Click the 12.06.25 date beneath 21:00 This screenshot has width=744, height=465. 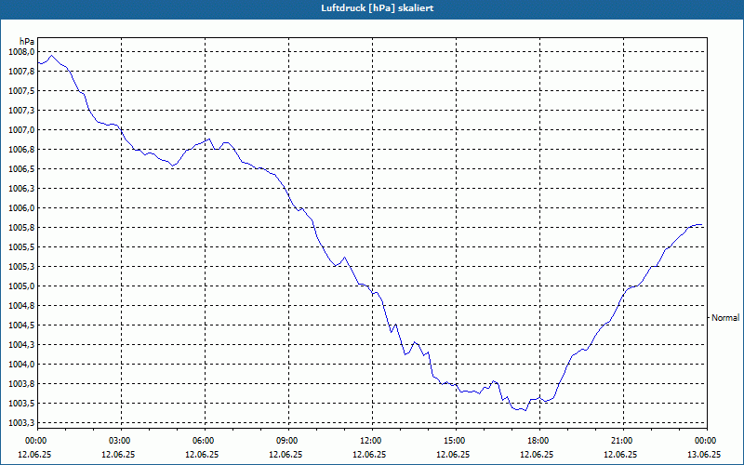620,454
